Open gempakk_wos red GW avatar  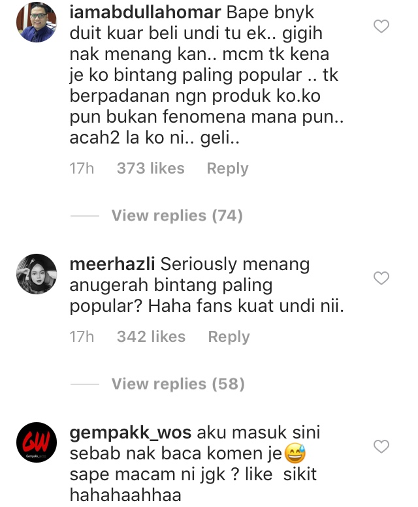[37, 442]
